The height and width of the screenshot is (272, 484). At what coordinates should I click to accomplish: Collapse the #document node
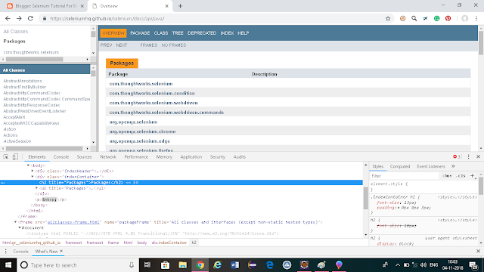20,227
